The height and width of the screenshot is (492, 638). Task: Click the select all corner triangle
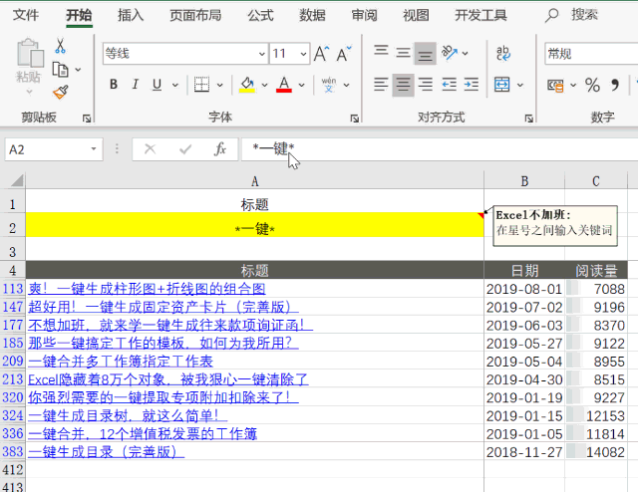[x=16, y=180]
